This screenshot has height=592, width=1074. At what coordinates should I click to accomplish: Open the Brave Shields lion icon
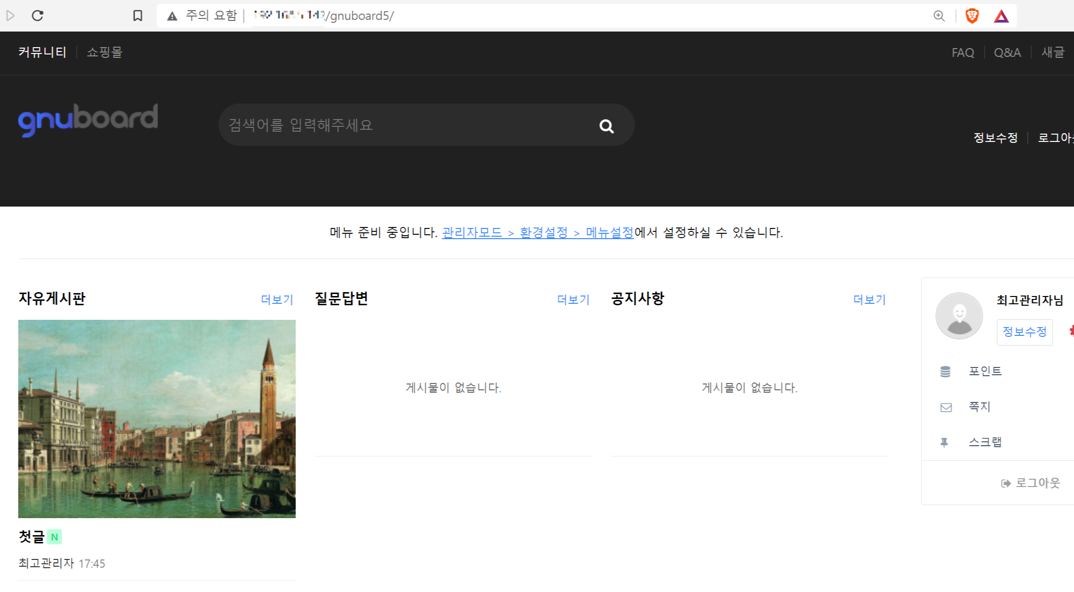[972, 16]
